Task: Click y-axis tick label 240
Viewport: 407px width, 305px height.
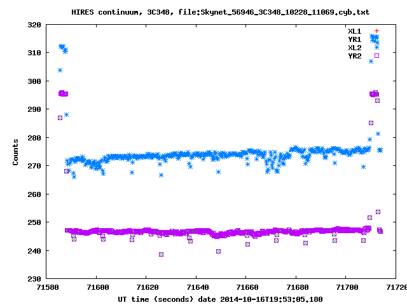Action: pos(34,251)
